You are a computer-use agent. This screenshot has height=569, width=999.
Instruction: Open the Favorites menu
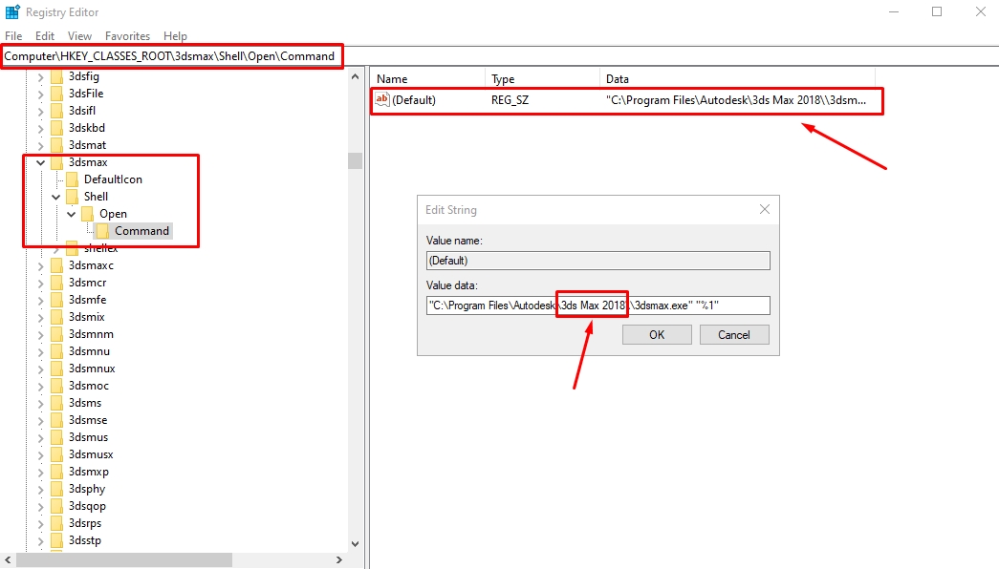pos(127,36)
